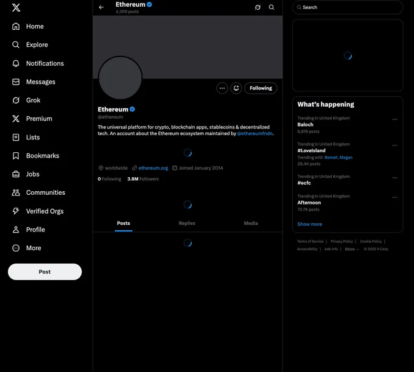Click Joined January 2014 text
Screen dimensions: 414x372
click(x=201, y=168)
